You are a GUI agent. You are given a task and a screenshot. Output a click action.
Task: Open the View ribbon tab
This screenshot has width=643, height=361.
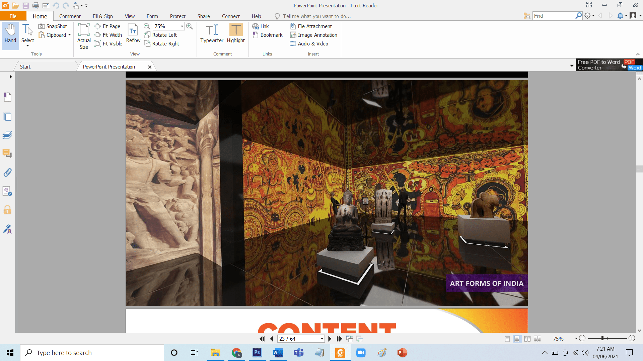(130, 16)
